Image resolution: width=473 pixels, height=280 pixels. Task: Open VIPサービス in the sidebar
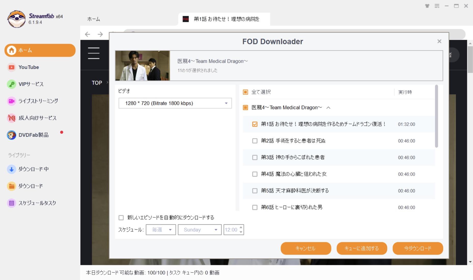pyautogui.click(x=25, y=84)
